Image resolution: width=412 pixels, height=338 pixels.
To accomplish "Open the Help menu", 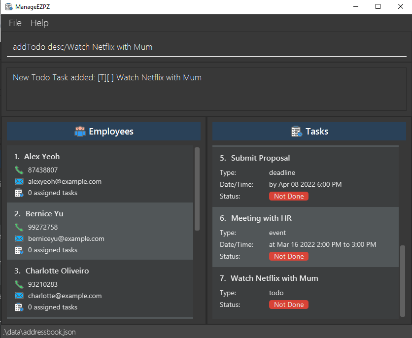I will point(39,23).
